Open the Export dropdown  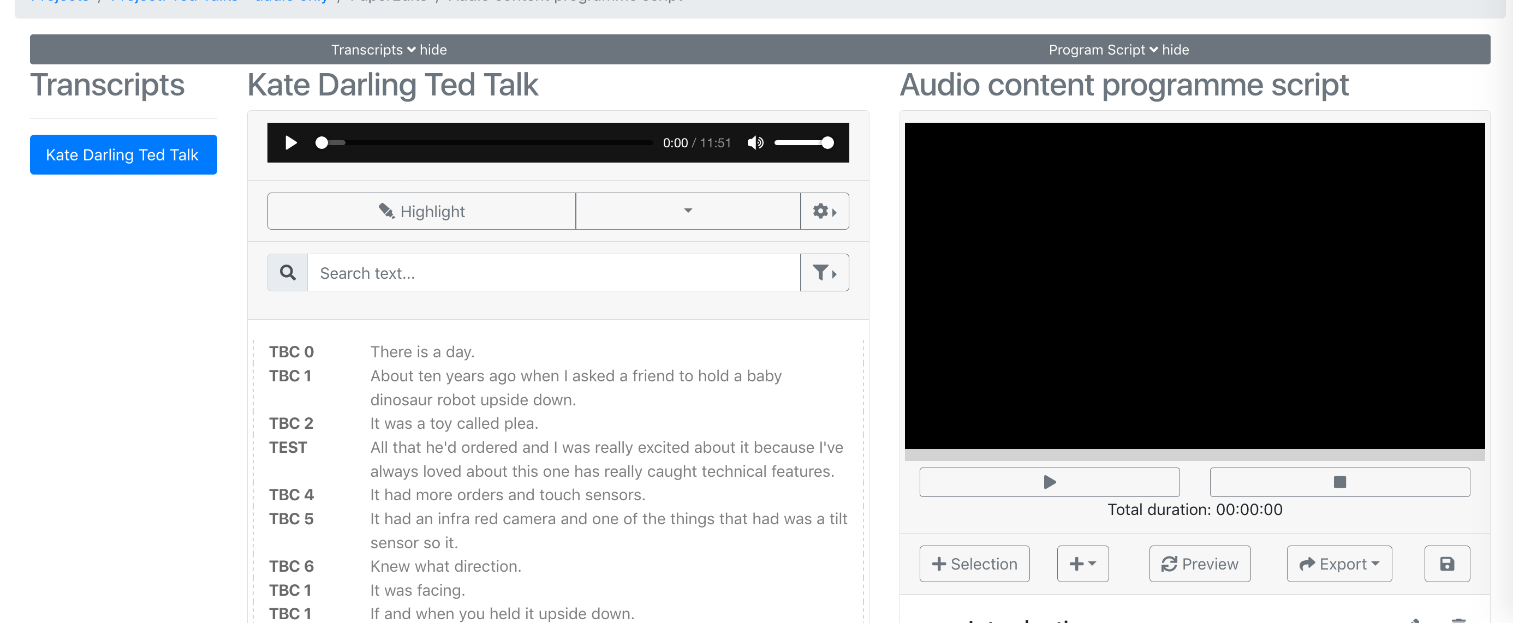click(x=1339, y=564)
